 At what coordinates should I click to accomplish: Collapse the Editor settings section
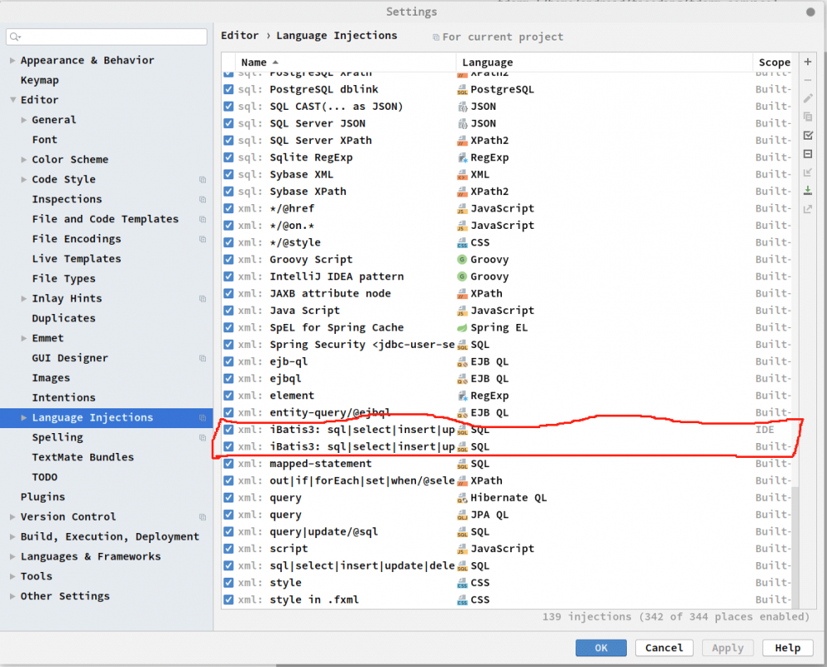coord(12,99)
